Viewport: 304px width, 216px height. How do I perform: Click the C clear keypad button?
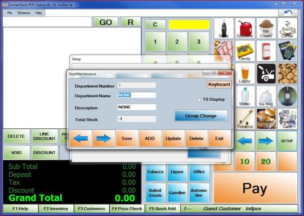coord(155,25)
